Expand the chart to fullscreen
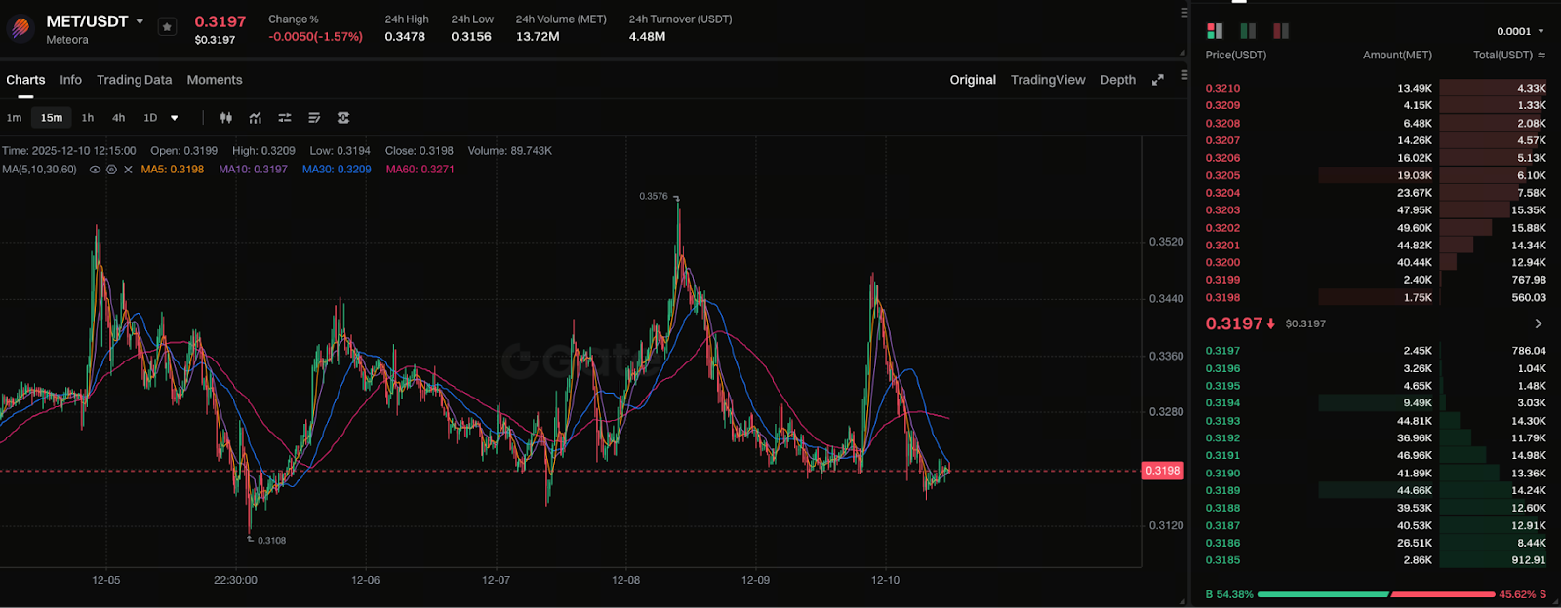This screenshot has height=608, width=1561. coord(1157,80)
